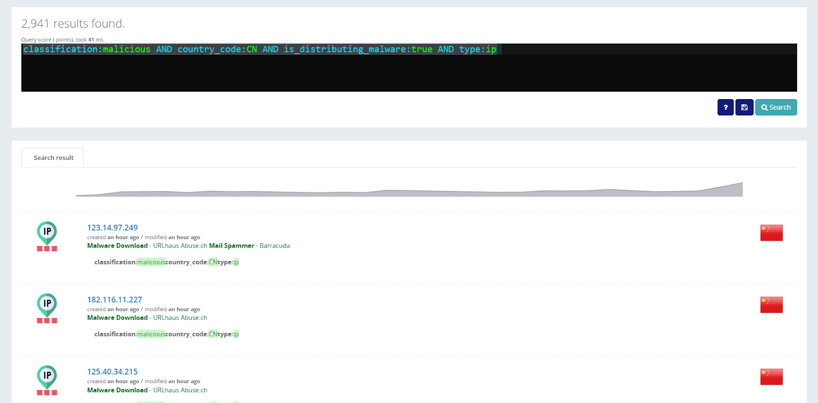Click highlighted 'malicious' under 123.14.97.249
818x403 pixels.
click(151, 262)
